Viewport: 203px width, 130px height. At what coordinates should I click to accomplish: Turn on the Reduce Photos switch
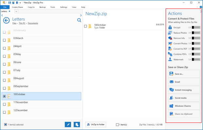click(196, 33)
